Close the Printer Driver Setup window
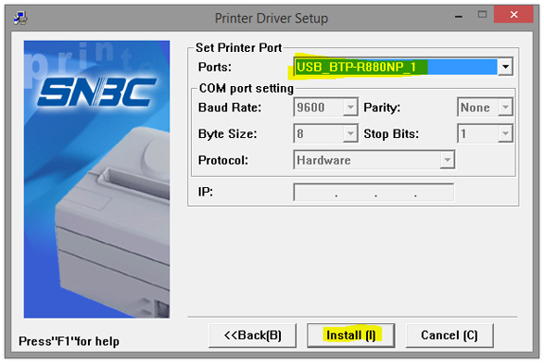This screenshot has height=363, width=544. pos(514,14)
